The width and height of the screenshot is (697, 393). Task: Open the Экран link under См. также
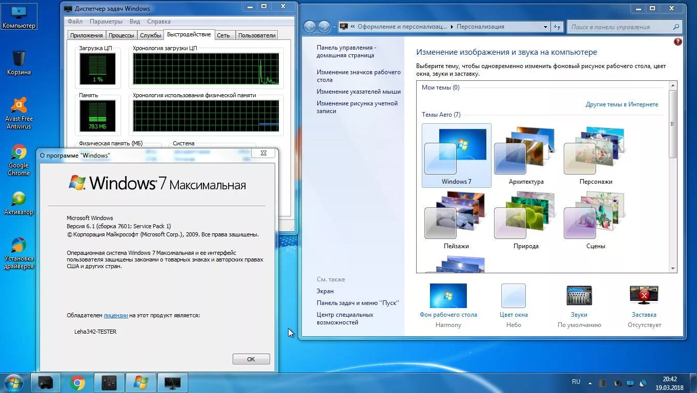tap(325, 291)
